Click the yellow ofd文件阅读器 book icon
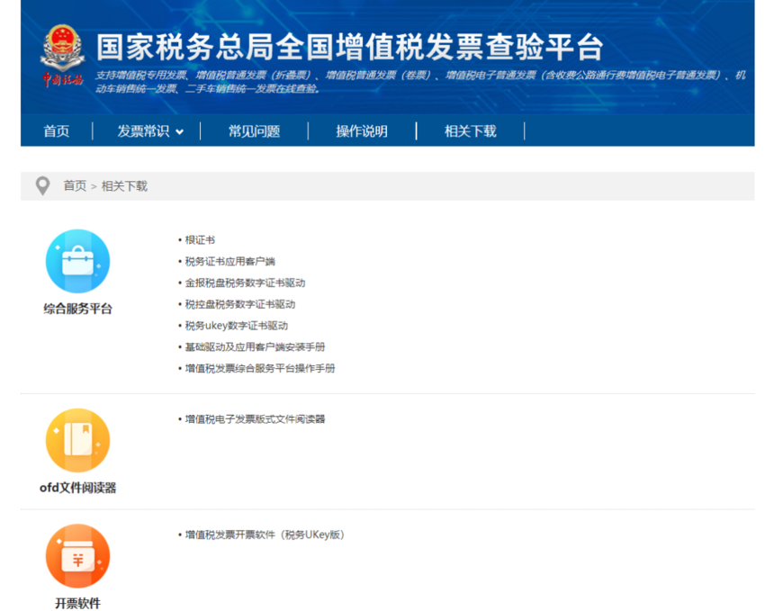Screen dimensions: 774x611 pos(77,440)
